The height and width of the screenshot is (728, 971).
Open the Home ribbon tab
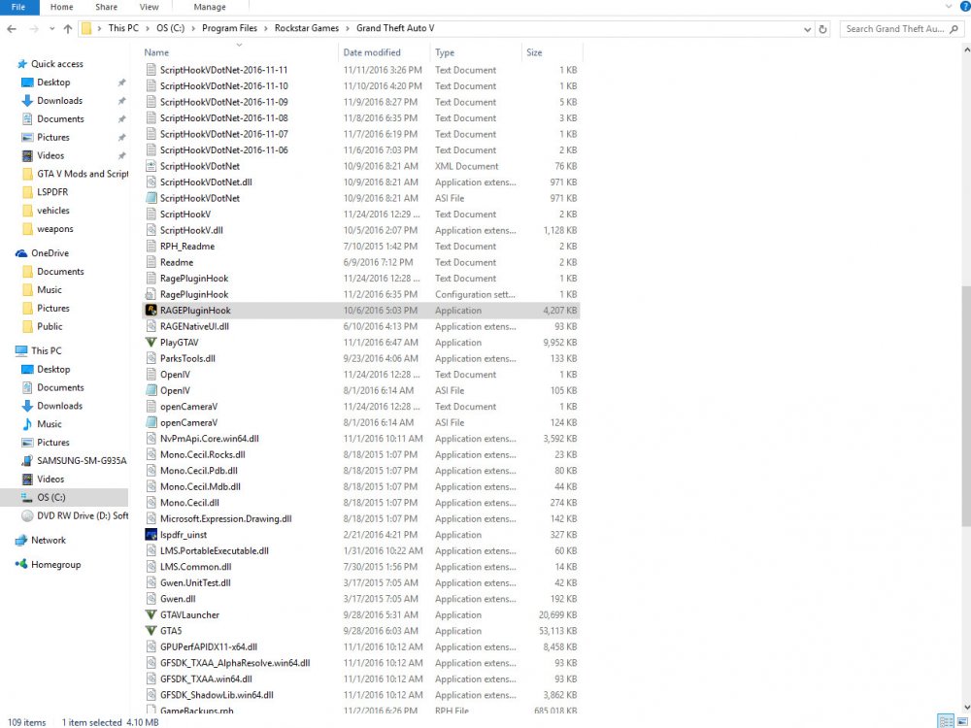click(x=61, y=7)
